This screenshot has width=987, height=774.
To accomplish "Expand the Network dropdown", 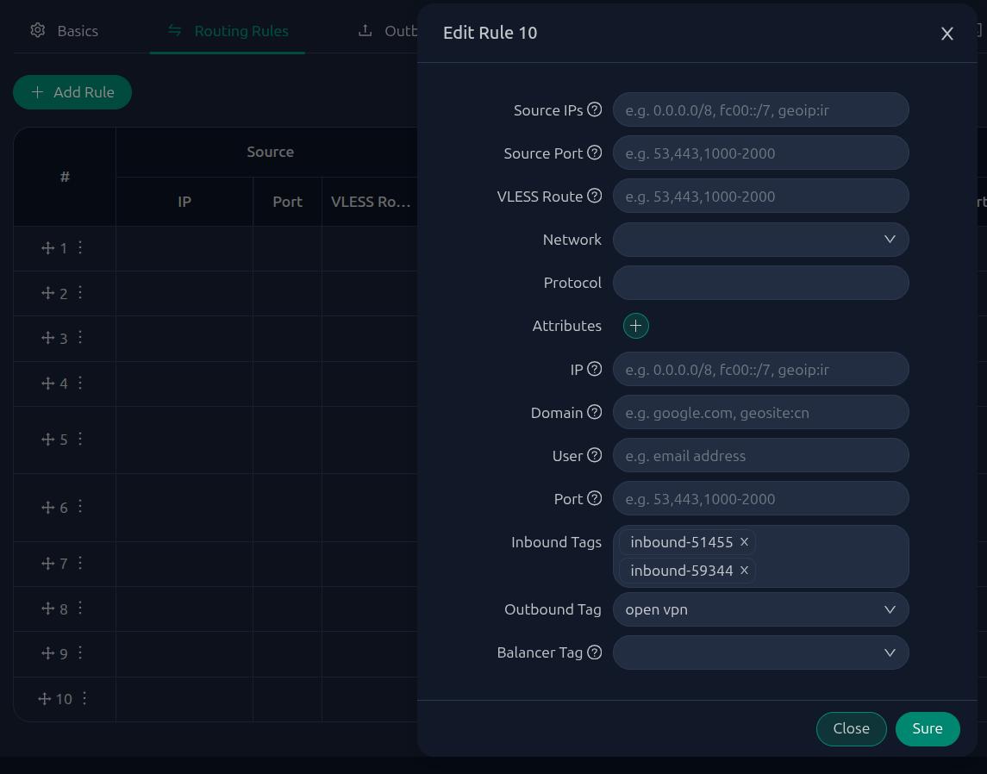I will point(760,239).
